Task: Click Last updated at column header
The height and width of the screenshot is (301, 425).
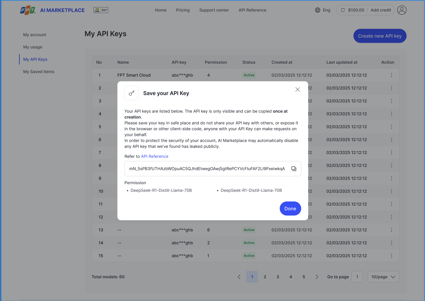Action: (x=342, y=62)
